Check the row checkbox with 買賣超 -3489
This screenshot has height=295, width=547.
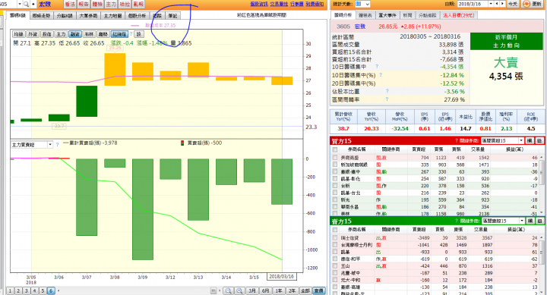coord(335,238)
